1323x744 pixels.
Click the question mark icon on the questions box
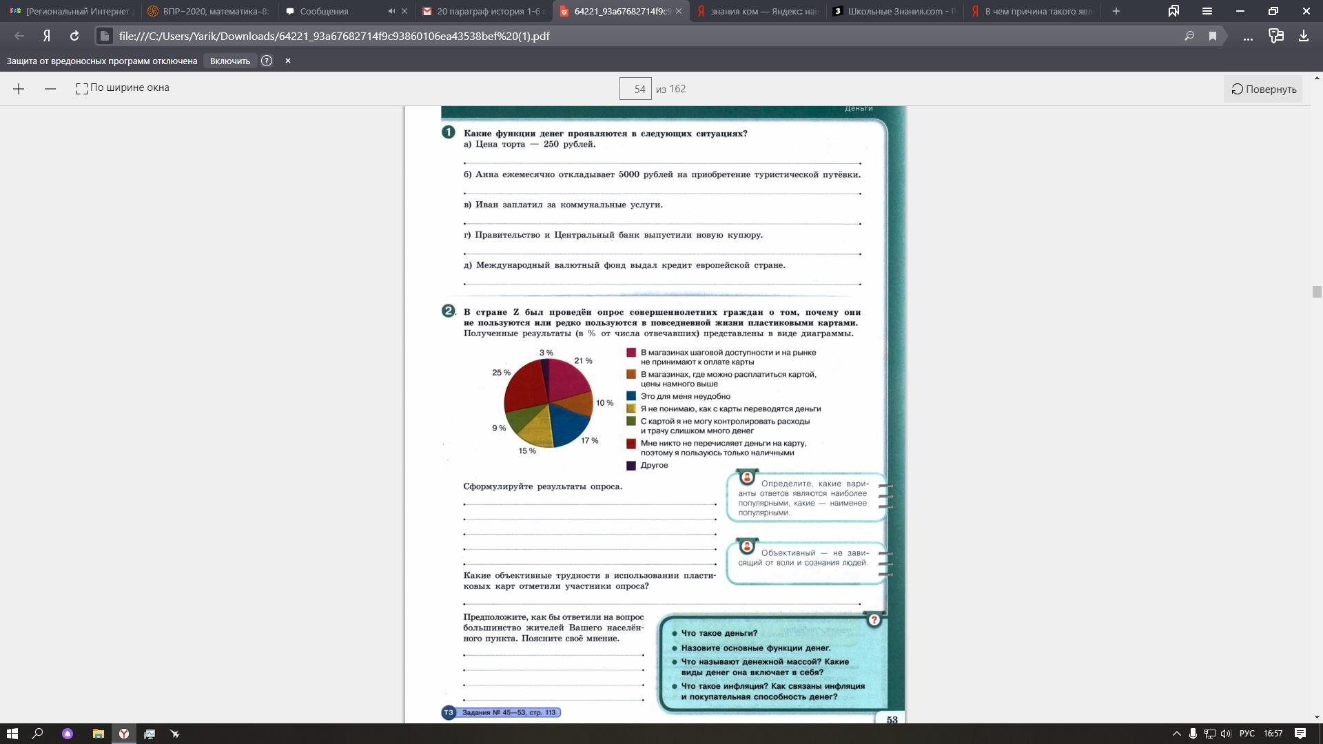tap(874, 620)
